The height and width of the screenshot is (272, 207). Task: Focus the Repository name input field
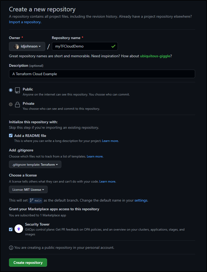tap(85, 46)
